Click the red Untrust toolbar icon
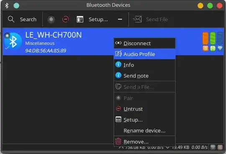The width and height of the screenshot is (226, 154). click(66, 19)
